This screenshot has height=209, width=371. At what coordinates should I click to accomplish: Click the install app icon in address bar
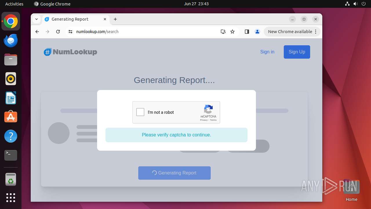point(223,32)
